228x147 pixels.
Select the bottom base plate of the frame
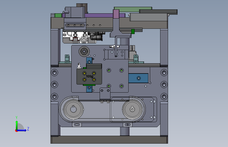(x=109, y=140)
